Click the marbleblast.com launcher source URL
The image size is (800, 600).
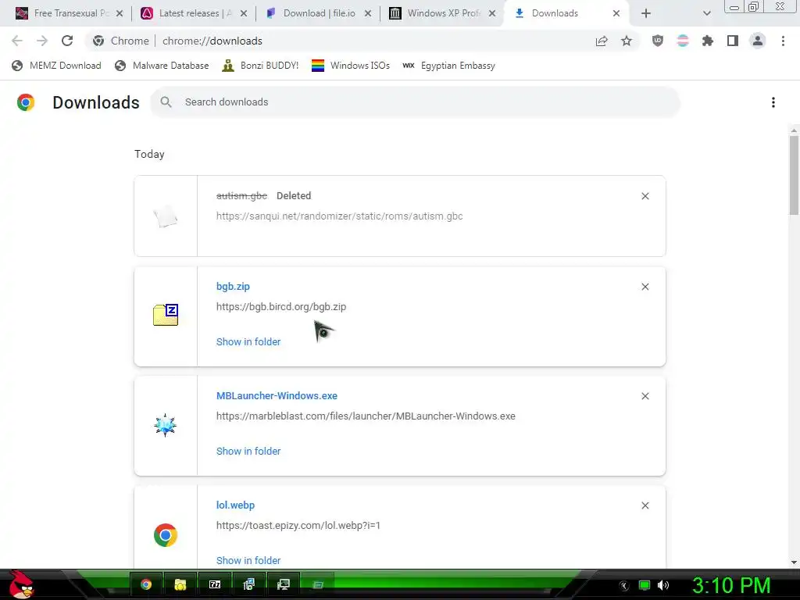(366, 416)
